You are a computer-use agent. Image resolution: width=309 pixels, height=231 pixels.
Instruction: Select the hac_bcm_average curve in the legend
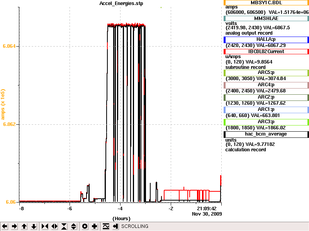coord(266,134)
